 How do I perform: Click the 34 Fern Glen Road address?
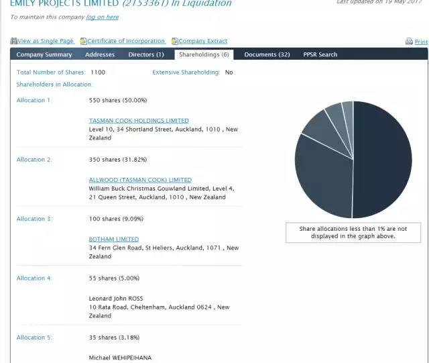[x=164, y=252]
